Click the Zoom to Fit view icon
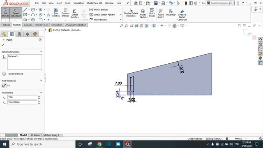Screen dimensions: 263x148 [122, 25]
